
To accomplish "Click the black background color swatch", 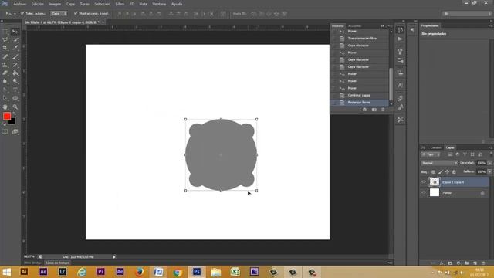I will click(12, 122).
